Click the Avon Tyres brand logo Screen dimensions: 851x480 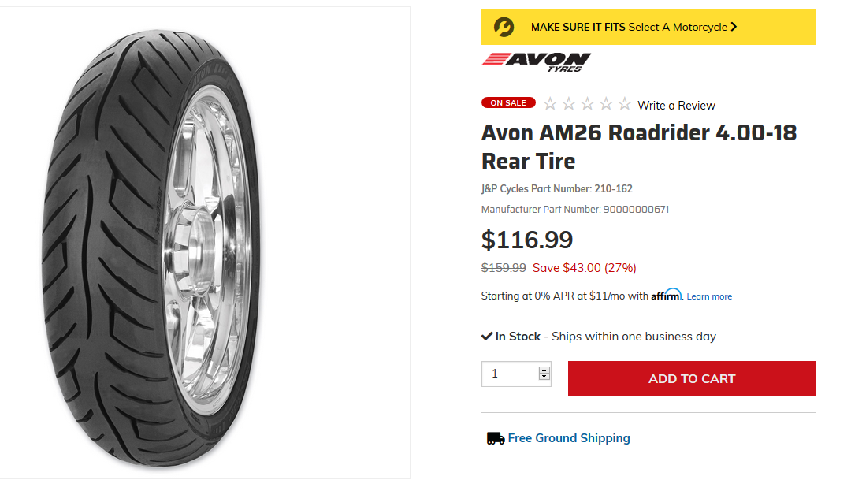pyautogui.click(x=536, y=61)
